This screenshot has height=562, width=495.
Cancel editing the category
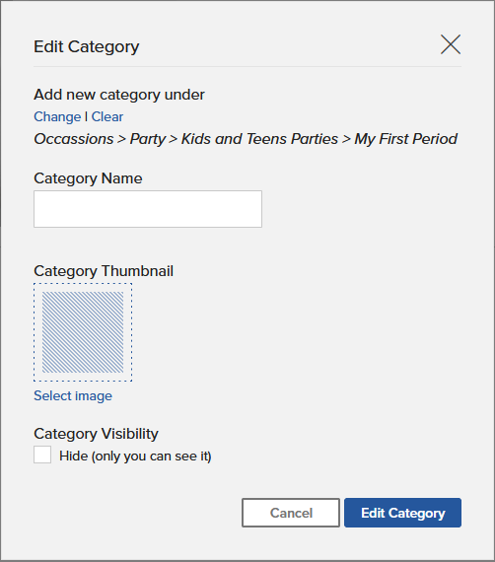(x=291, y=513)
